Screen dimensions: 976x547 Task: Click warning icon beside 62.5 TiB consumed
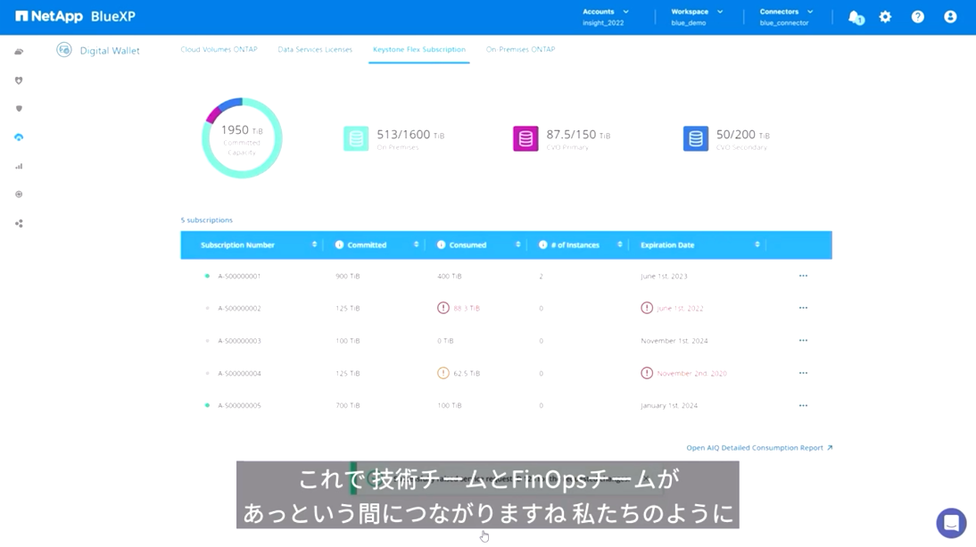tap(443, 373)
